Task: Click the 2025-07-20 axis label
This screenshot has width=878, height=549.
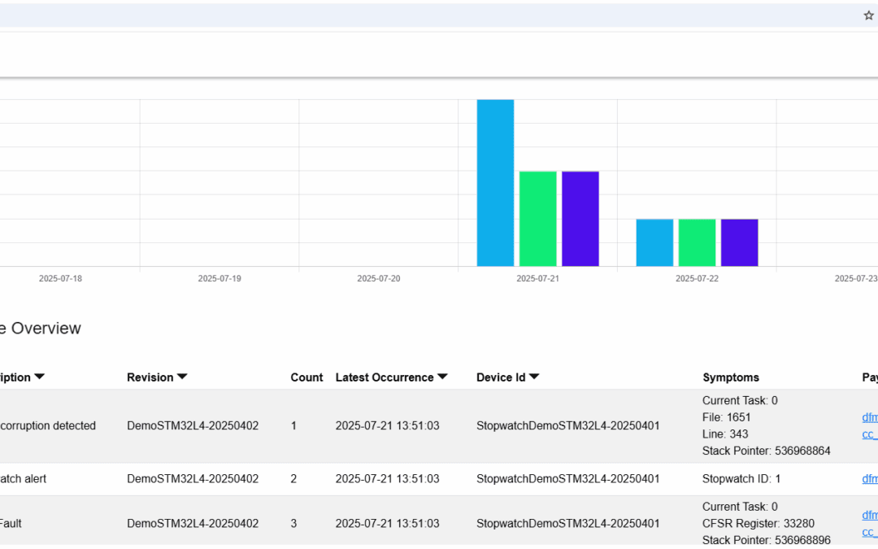Action: coord(379,278)
